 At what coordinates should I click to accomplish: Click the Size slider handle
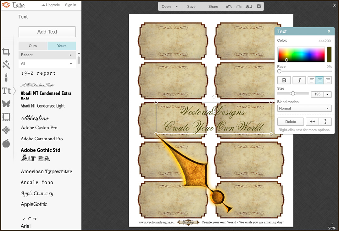pos(293,94)
